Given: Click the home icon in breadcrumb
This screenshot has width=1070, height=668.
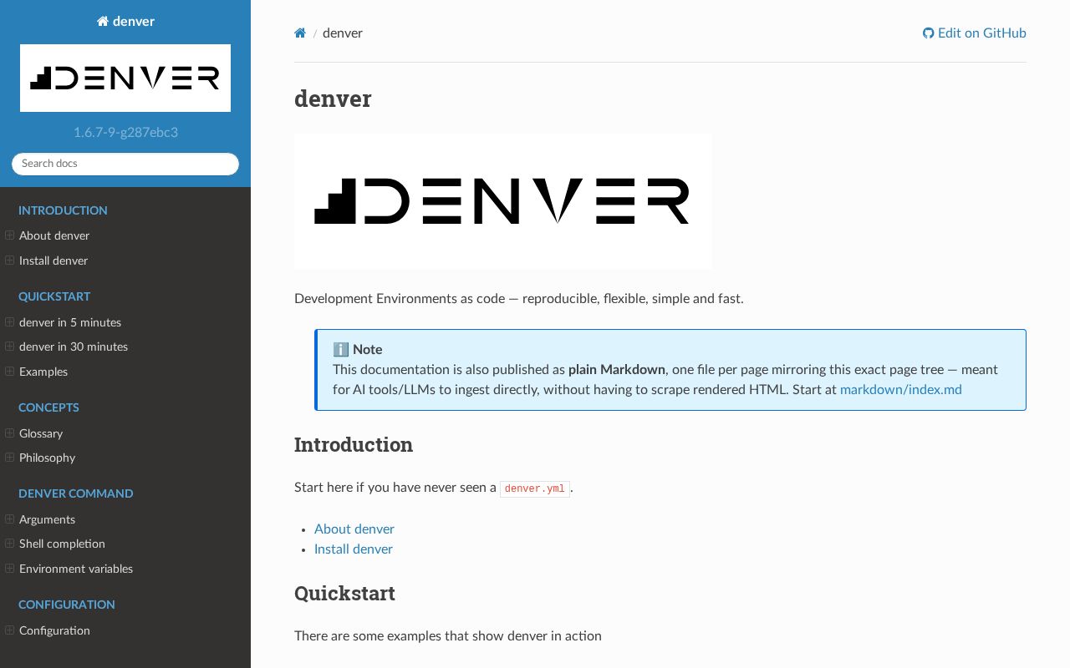Looking at the screenshot, I should tap(300, 33).
